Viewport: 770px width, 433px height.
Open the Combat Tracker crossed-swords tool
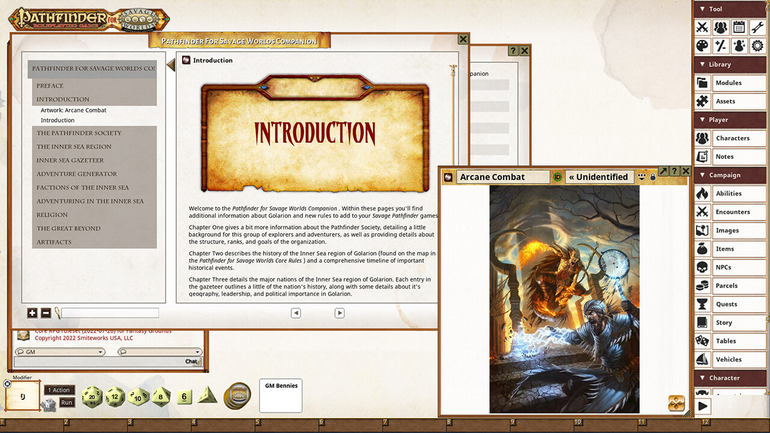[x=702, y=27]
